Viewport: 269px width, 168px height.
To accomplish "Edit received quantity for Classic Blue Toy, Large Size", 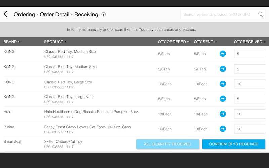I will click(249, 99).
